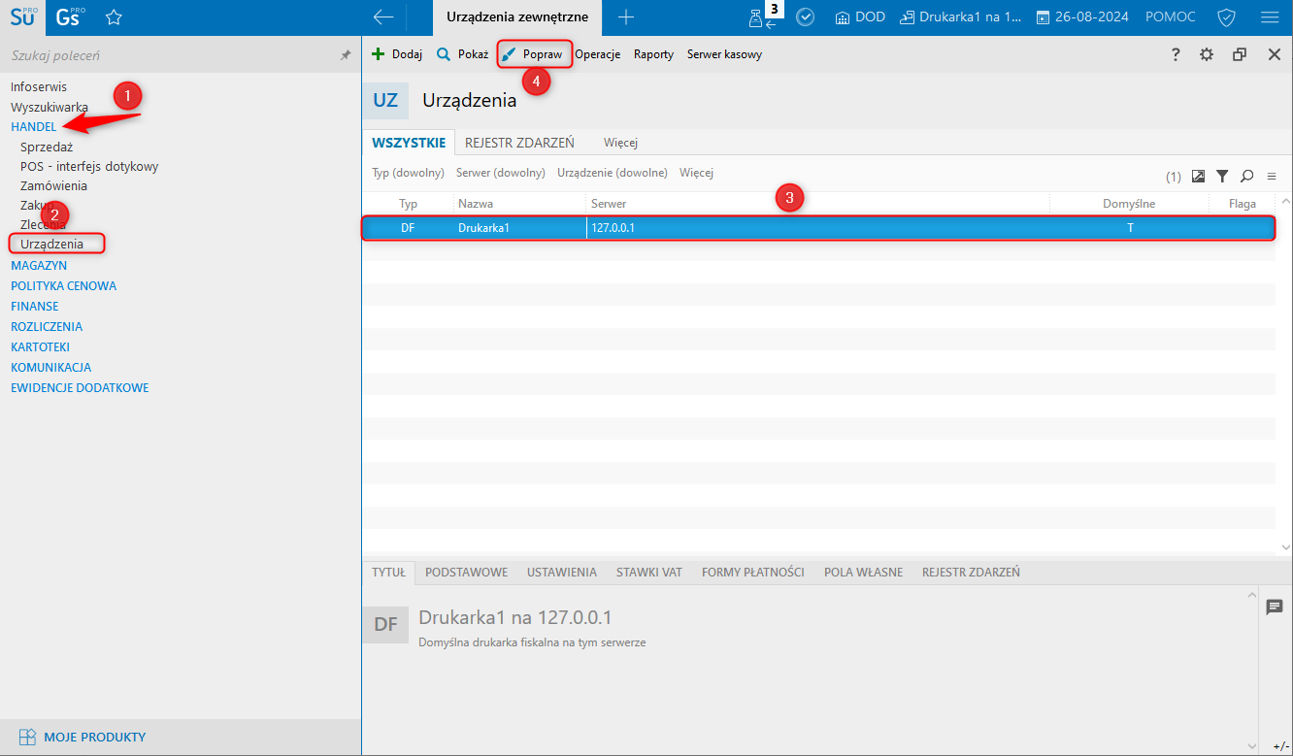Open the Subiekt SU PRO module icon
Image resolution: width=1293 pixels, height=756 pixels.
[x=22, y=16]
